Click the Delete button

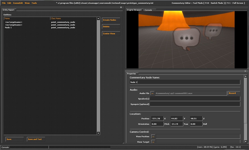pyautogui.click(x=111, y=27)
